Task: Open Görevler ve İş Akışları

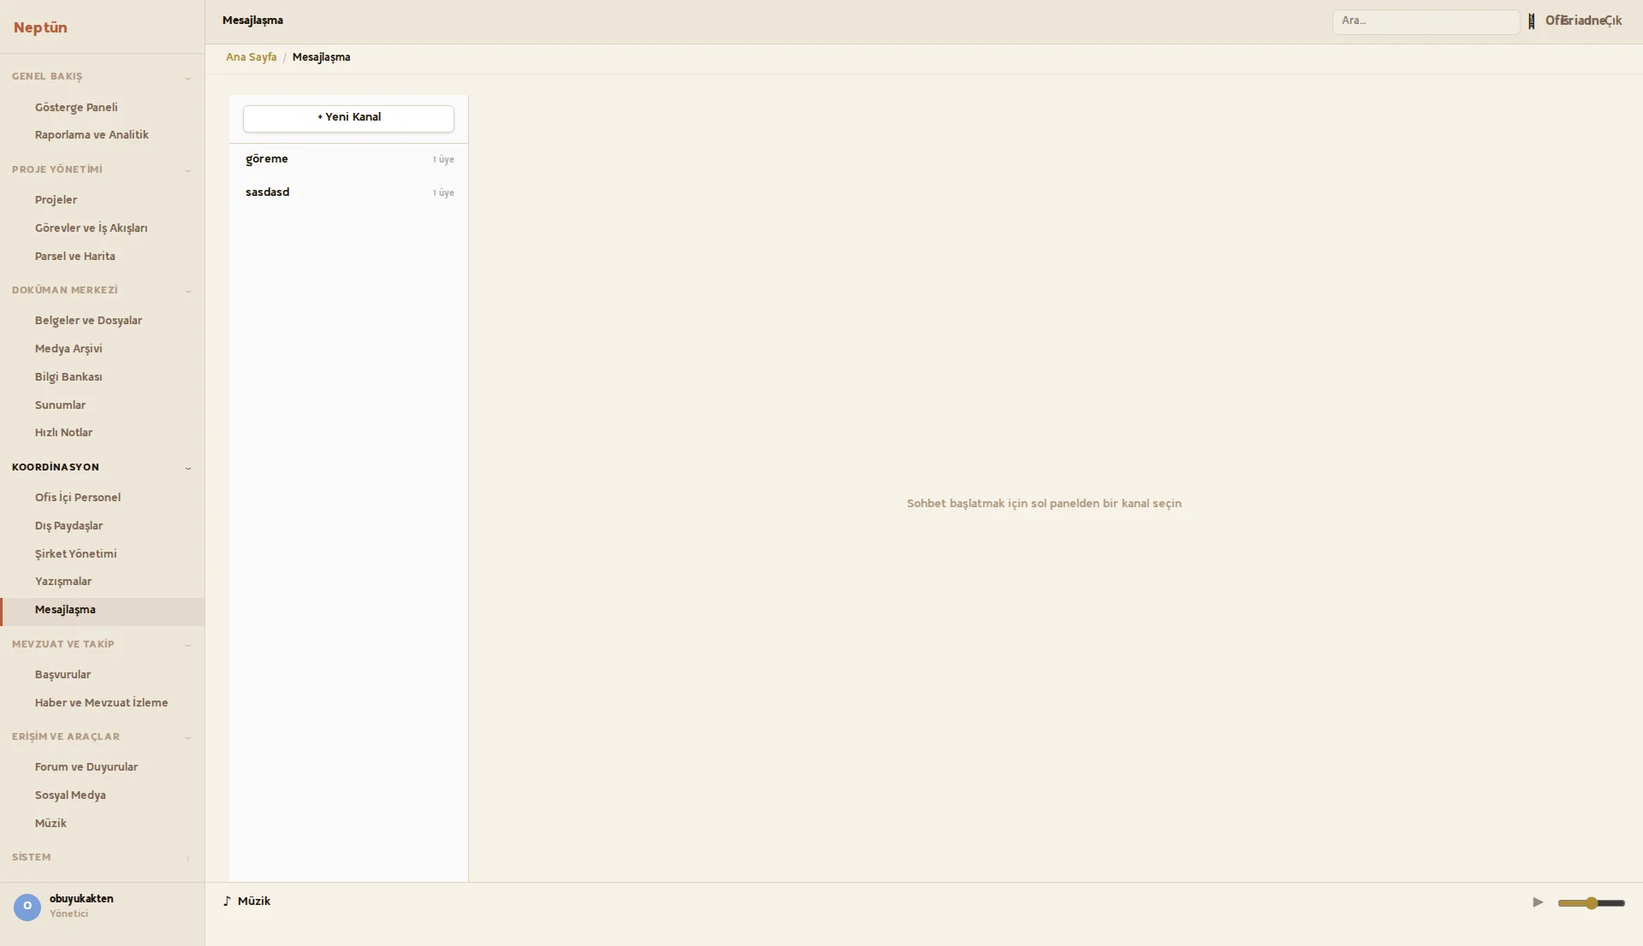Action: coord(103,228)
